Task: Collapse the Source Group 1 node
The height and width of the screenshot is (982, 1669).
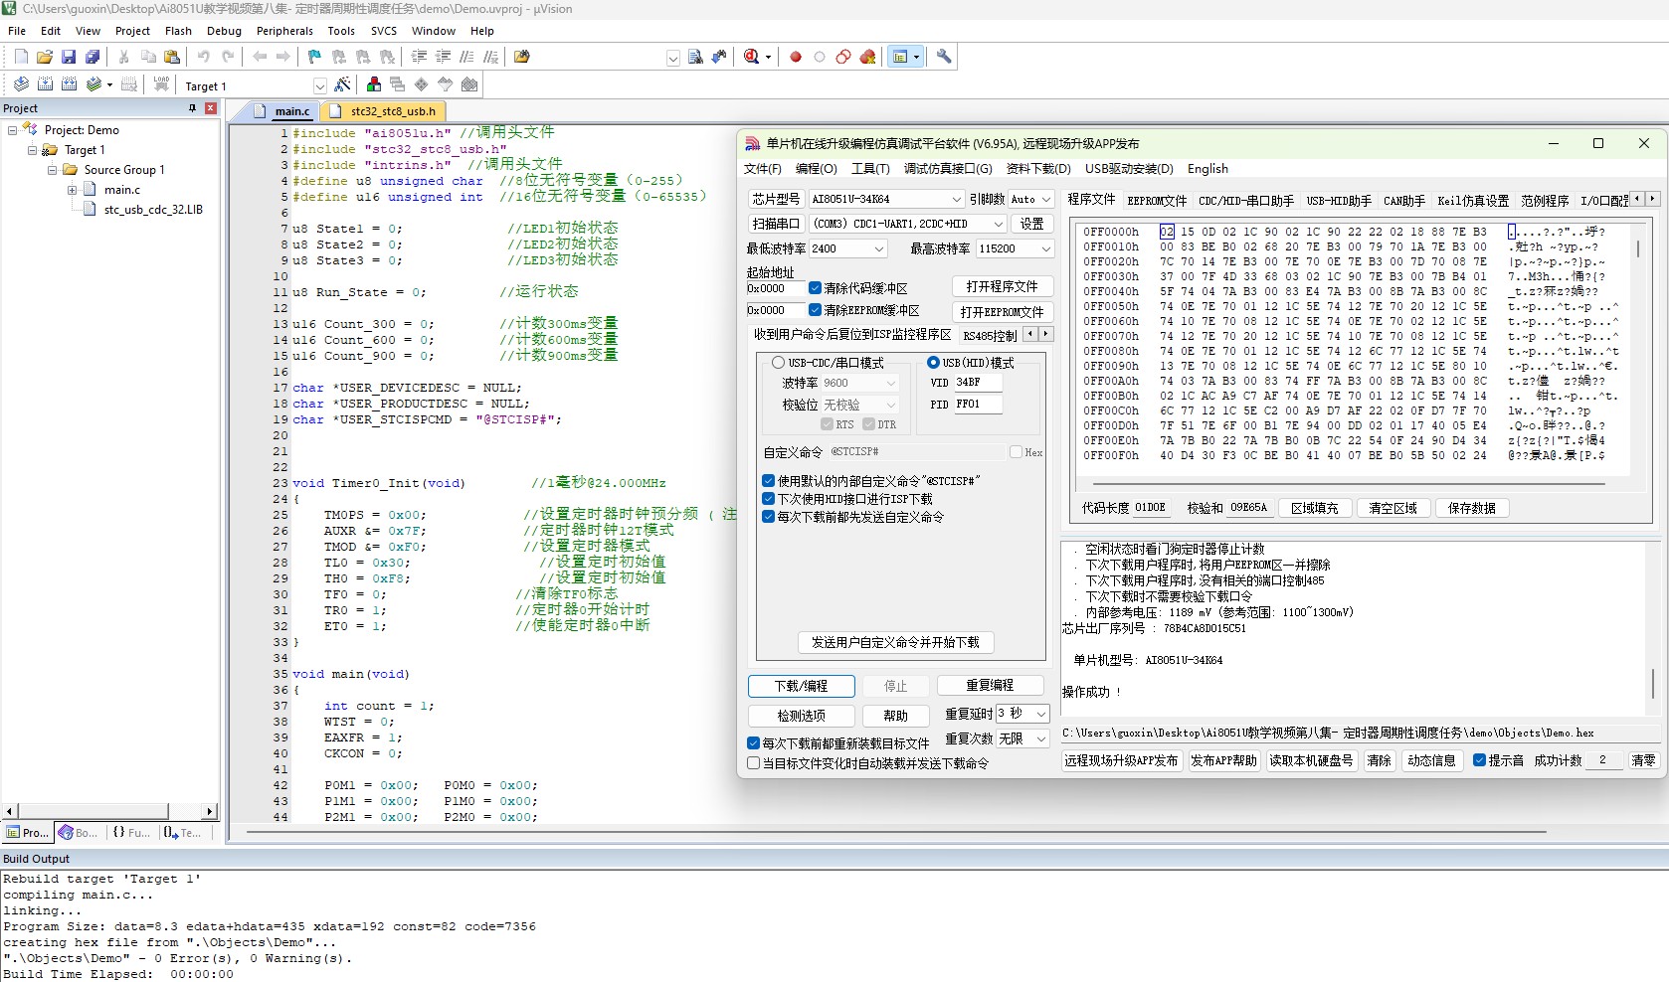Action: tap(52, 170)
